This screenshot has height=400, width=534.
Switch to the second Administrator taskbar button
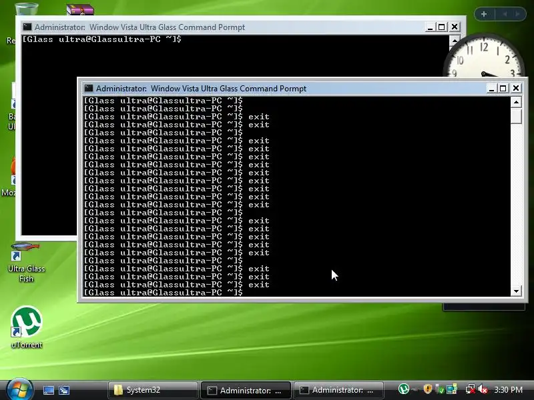tap(338, 390)
